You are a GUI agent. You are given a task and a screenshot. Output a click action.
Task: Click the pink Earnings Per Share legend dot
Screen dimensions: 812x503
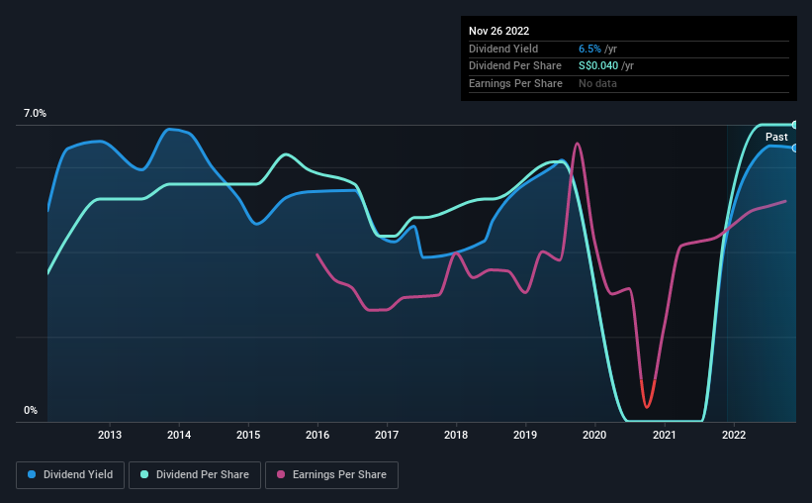[x=281, y=474]
